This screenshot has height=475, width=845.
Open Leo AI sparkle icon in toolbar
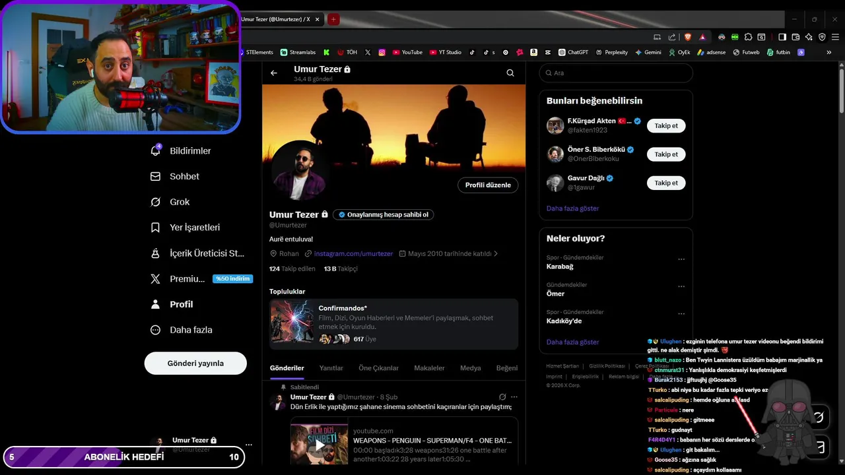[809, 37]
